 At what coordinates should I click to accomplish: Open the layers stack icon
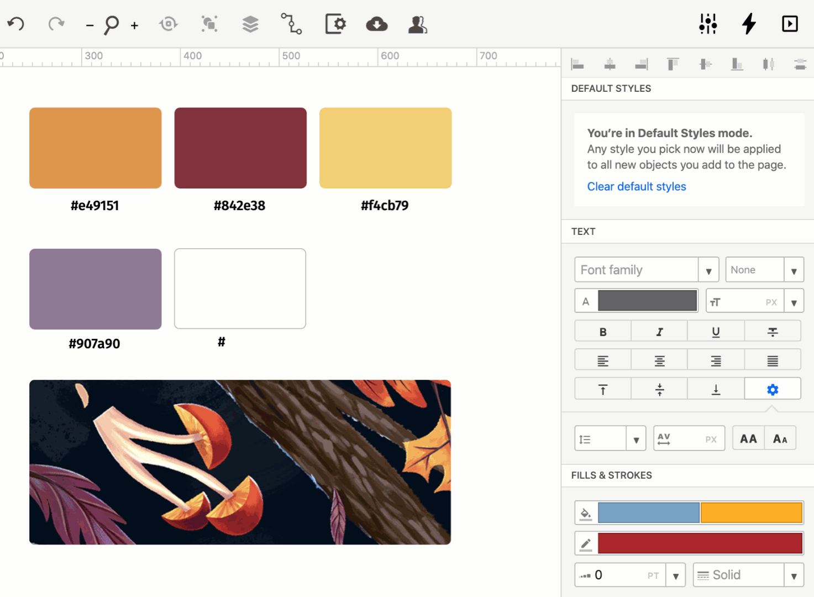click(x=250, y=24)
